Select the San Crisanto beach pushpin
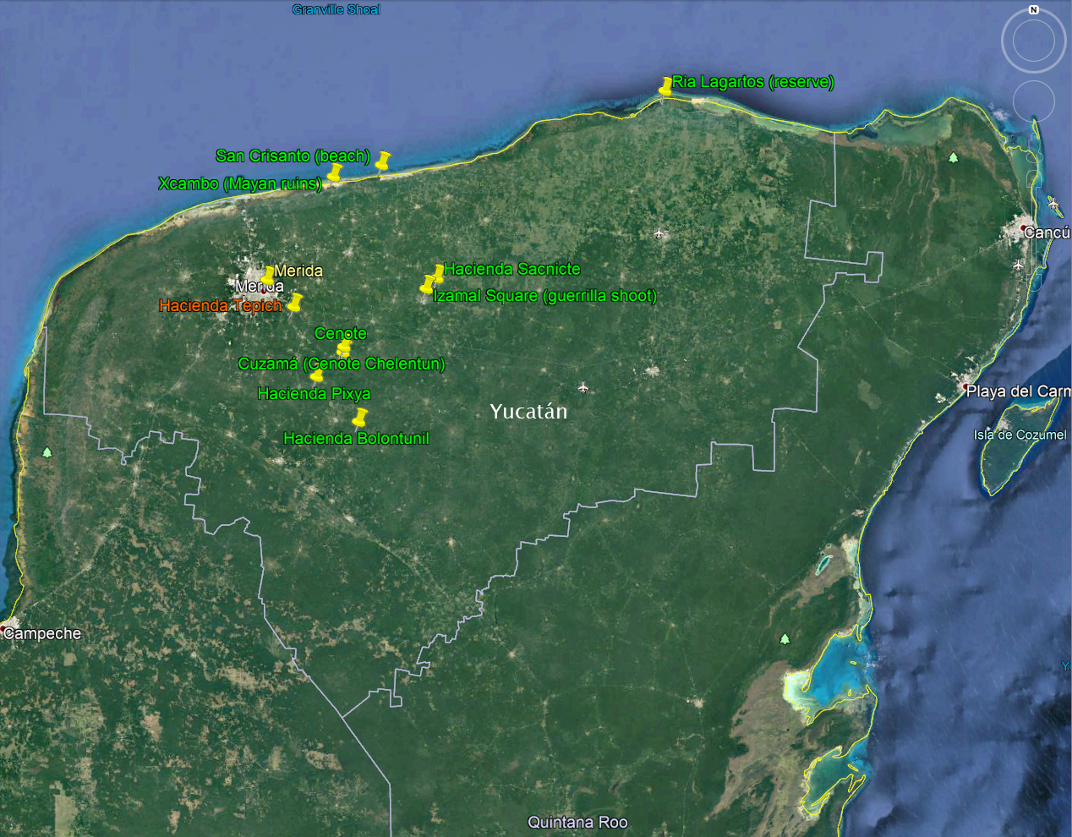The height and width of the screenshot is (837, 1072). tap(383, 160)
